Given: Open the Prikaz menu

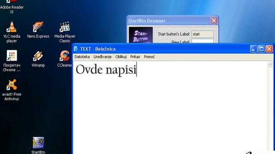Looking at the screenshot, I should (135, 57).
